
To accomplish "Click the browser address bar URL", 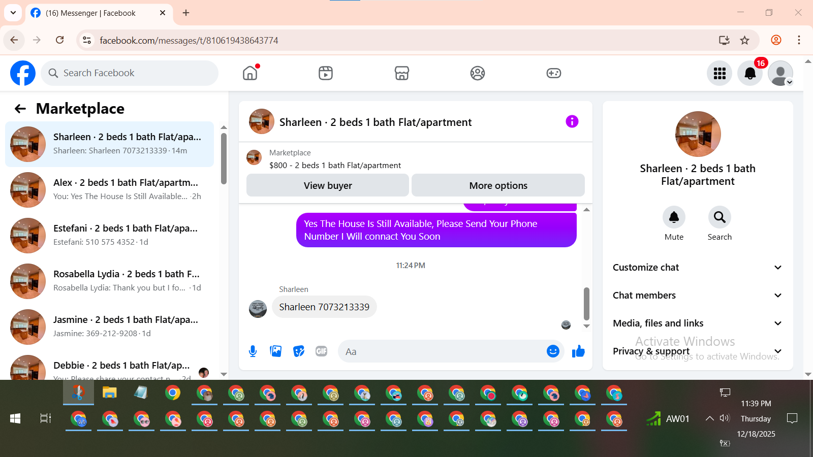I will pos(189,41).
